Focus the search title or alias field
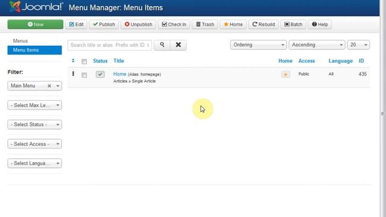The width and height of the screenshot is (386, 217). click(110, 45)
